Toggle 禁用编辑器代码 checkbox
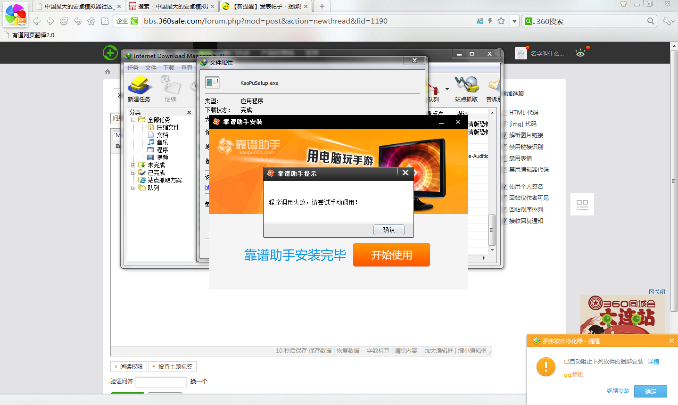This screenshot has height=405, width=678. click(x=505, y=170)
